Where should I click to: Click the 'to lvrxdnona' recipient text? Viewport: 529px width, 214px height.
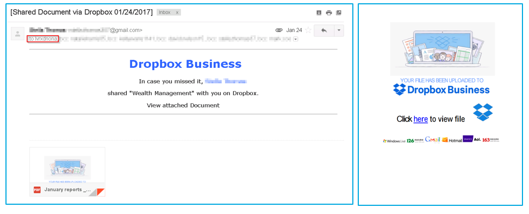coord(43,39)
